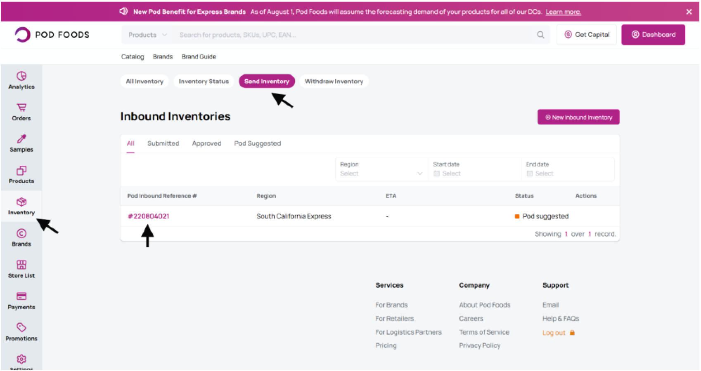The height and width of the screenshot is (371, 701).
Task: Select Inventory box icon in sidebar
Action: (x=21, y=202)
